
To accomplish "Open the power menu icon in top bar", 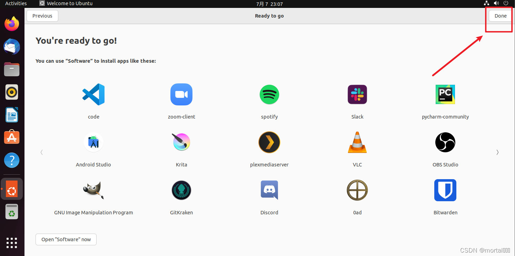I will tap(506, 3).
